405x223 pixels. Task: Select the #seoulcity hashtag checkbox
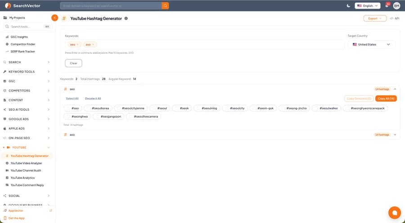tap(226, 109)
